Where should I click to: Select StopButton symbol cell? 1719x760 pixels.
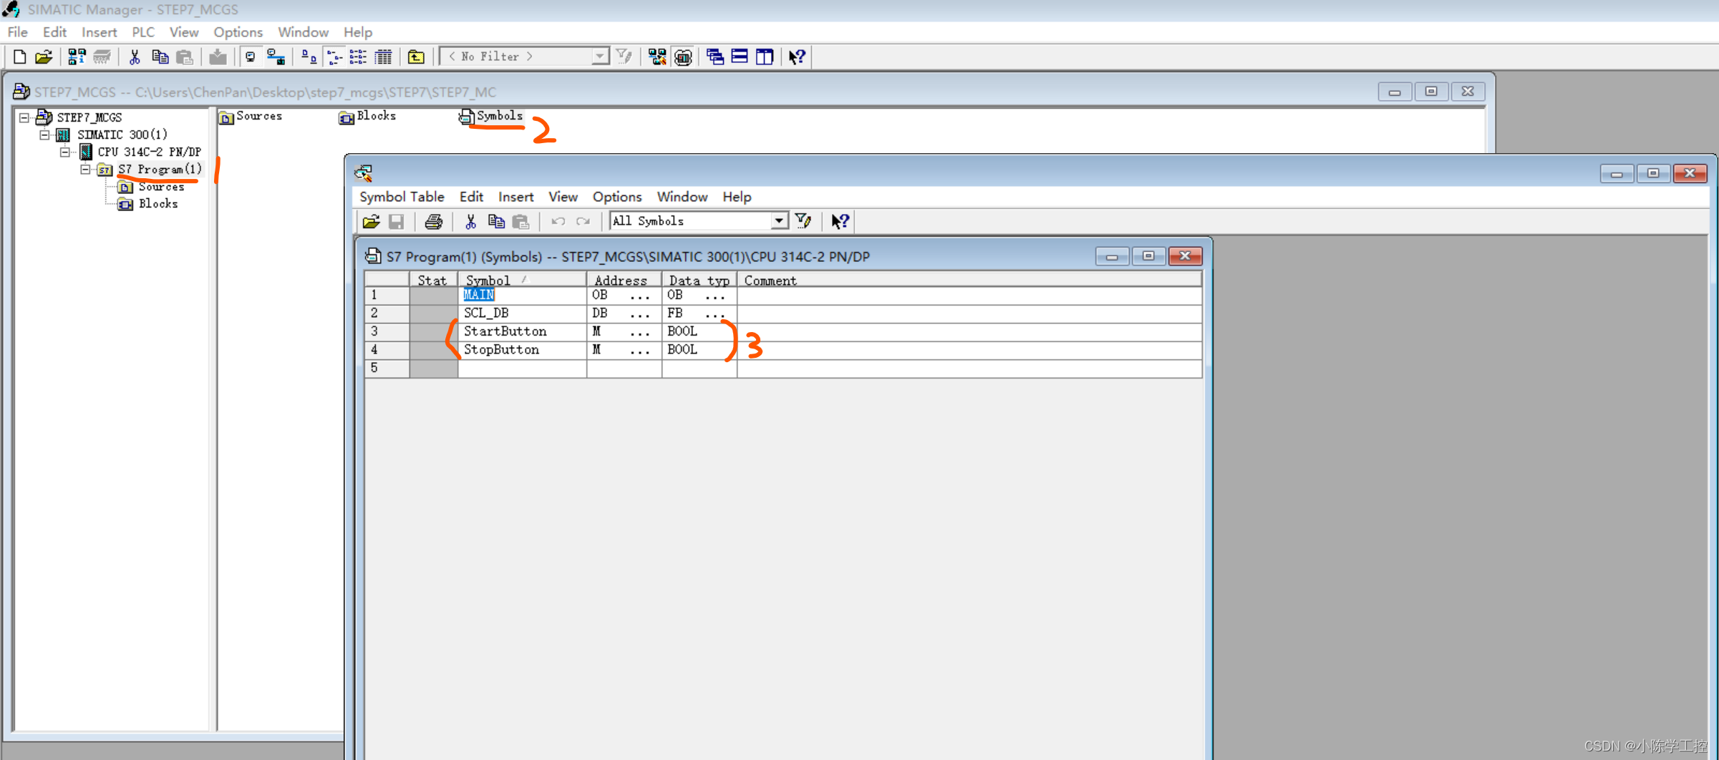tap(522, 350)
